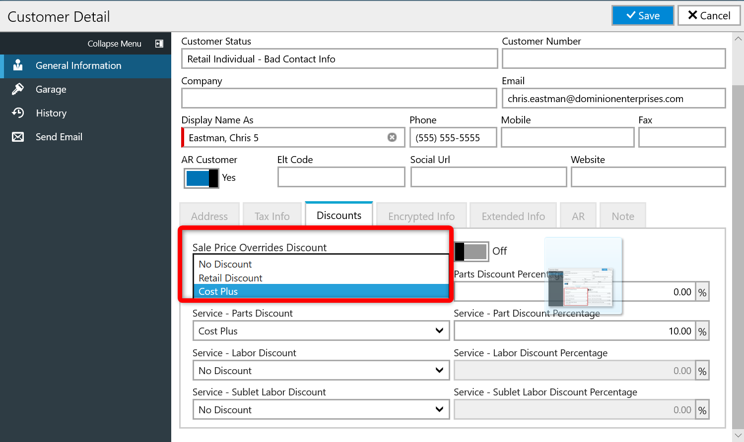The image size is (744, 442).
Task: Switch to the Address tab
Action: click(209, 216)
